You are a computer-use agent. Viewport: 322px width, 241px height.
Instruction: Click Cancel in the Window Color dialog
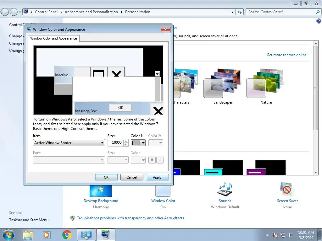click(x=132, y=177)
